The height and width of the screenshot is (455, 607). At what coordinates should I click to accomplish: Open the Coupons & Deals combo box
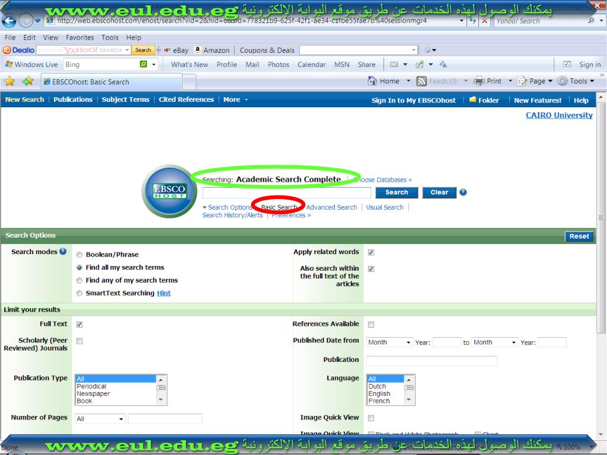coord(359,50)
